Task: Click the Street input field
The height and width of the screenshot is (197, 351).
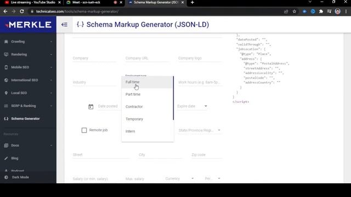Action: [101, 155]
